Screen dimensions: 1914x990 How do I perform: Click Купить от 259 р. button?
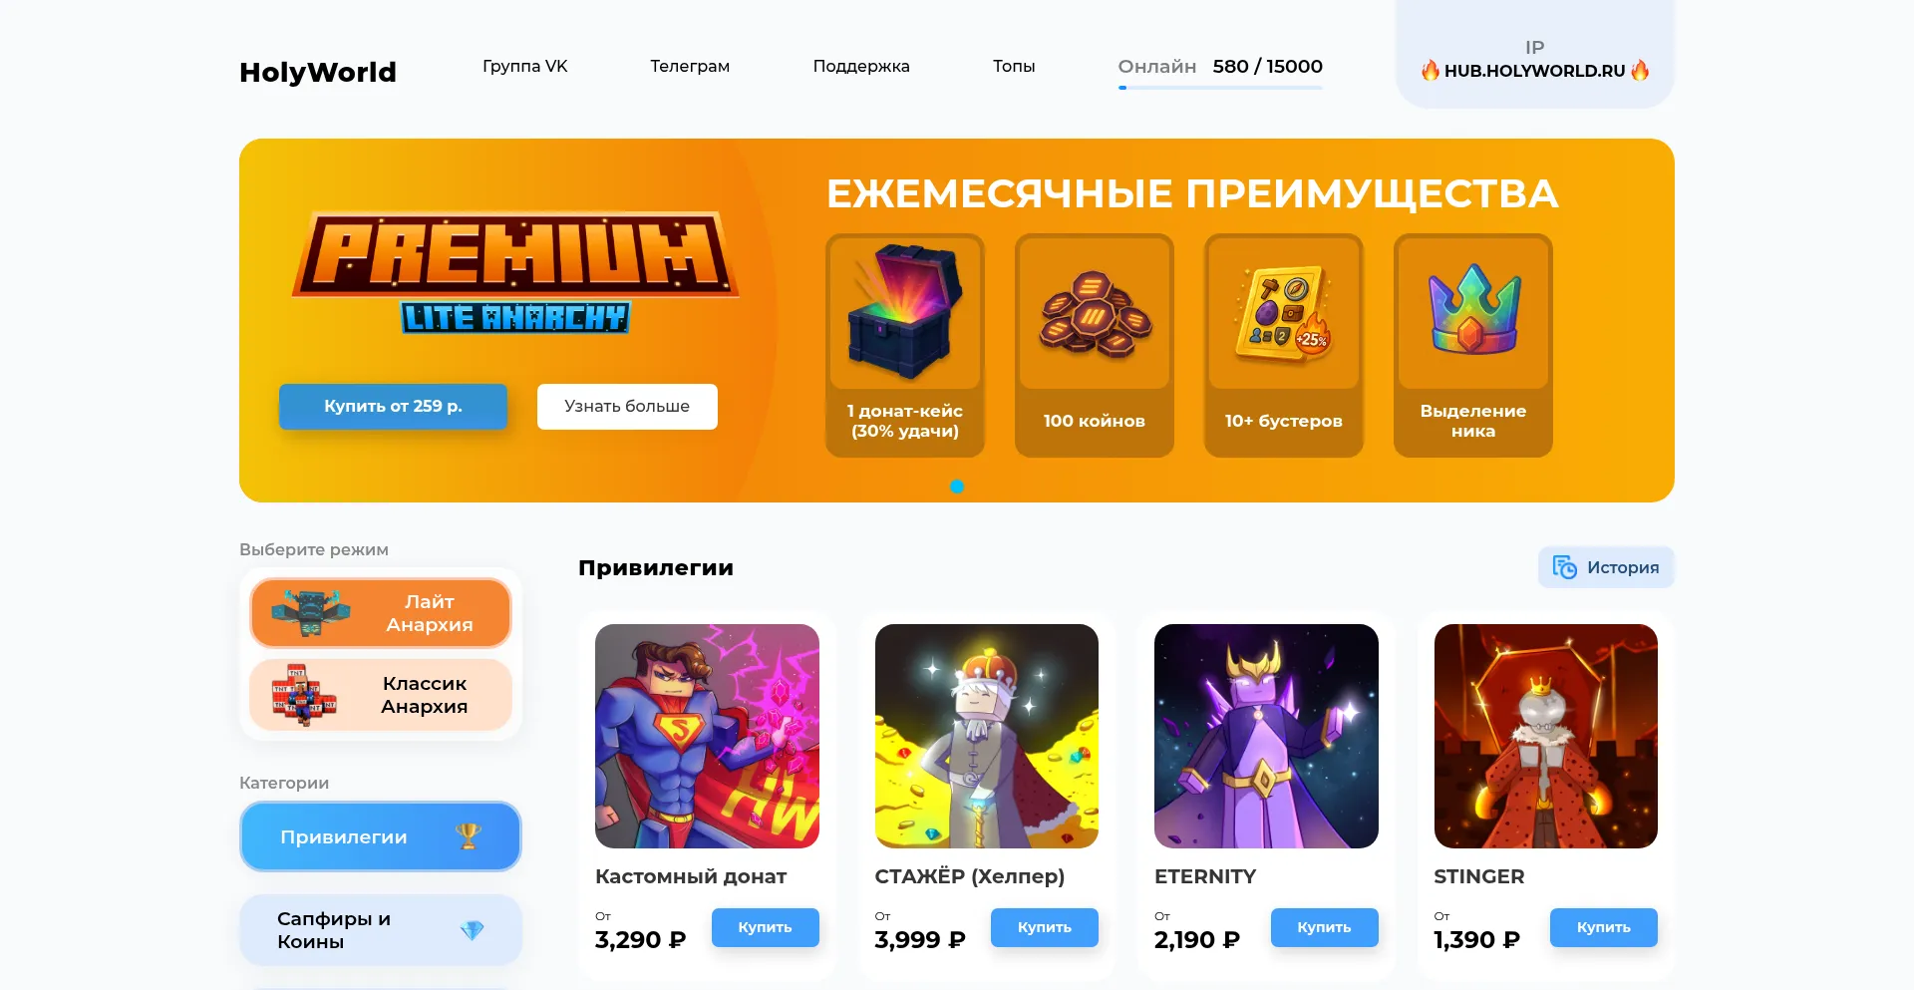(x=393, y=407)
